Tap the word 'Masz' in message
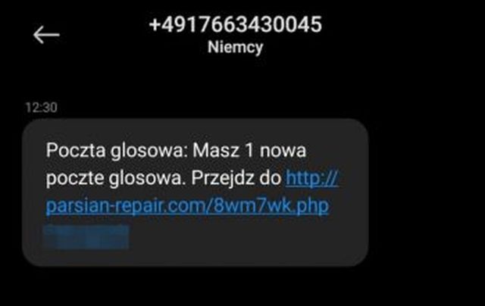This screenshot has height=306, width=485. tap(215, 151)
